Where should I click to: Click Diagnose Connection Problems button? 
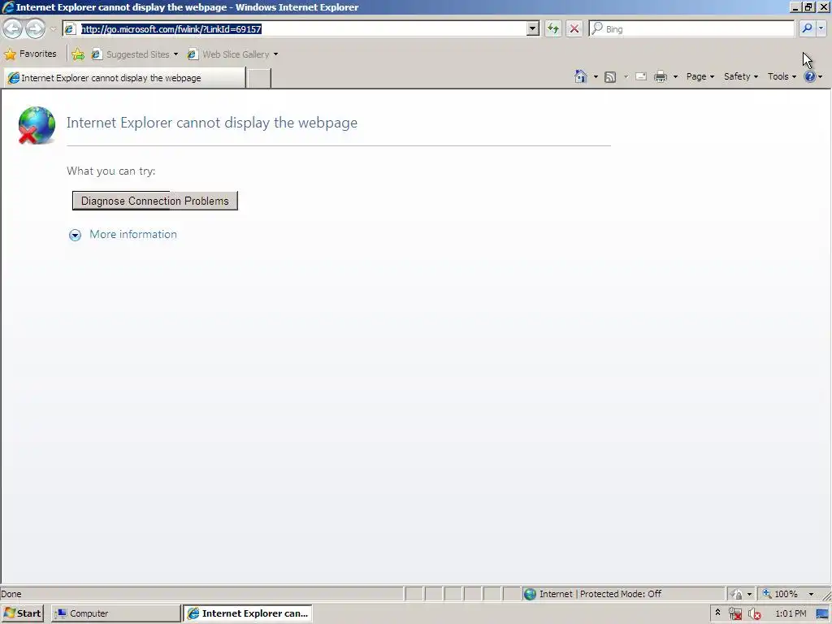[x=155, y=201]
